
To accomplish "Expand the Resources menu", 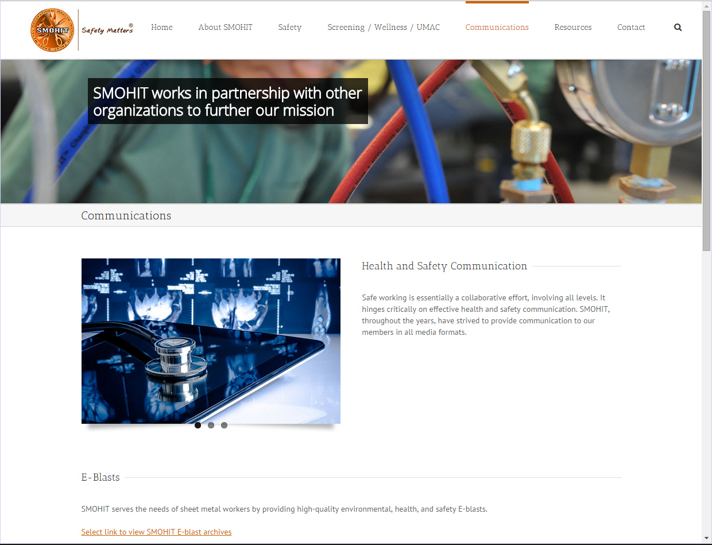I will pos(572,27).
